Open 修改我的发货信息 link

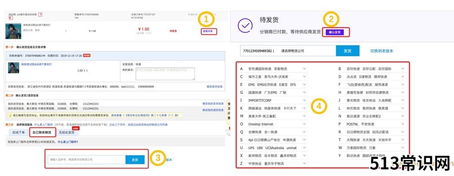pos(213,104)
